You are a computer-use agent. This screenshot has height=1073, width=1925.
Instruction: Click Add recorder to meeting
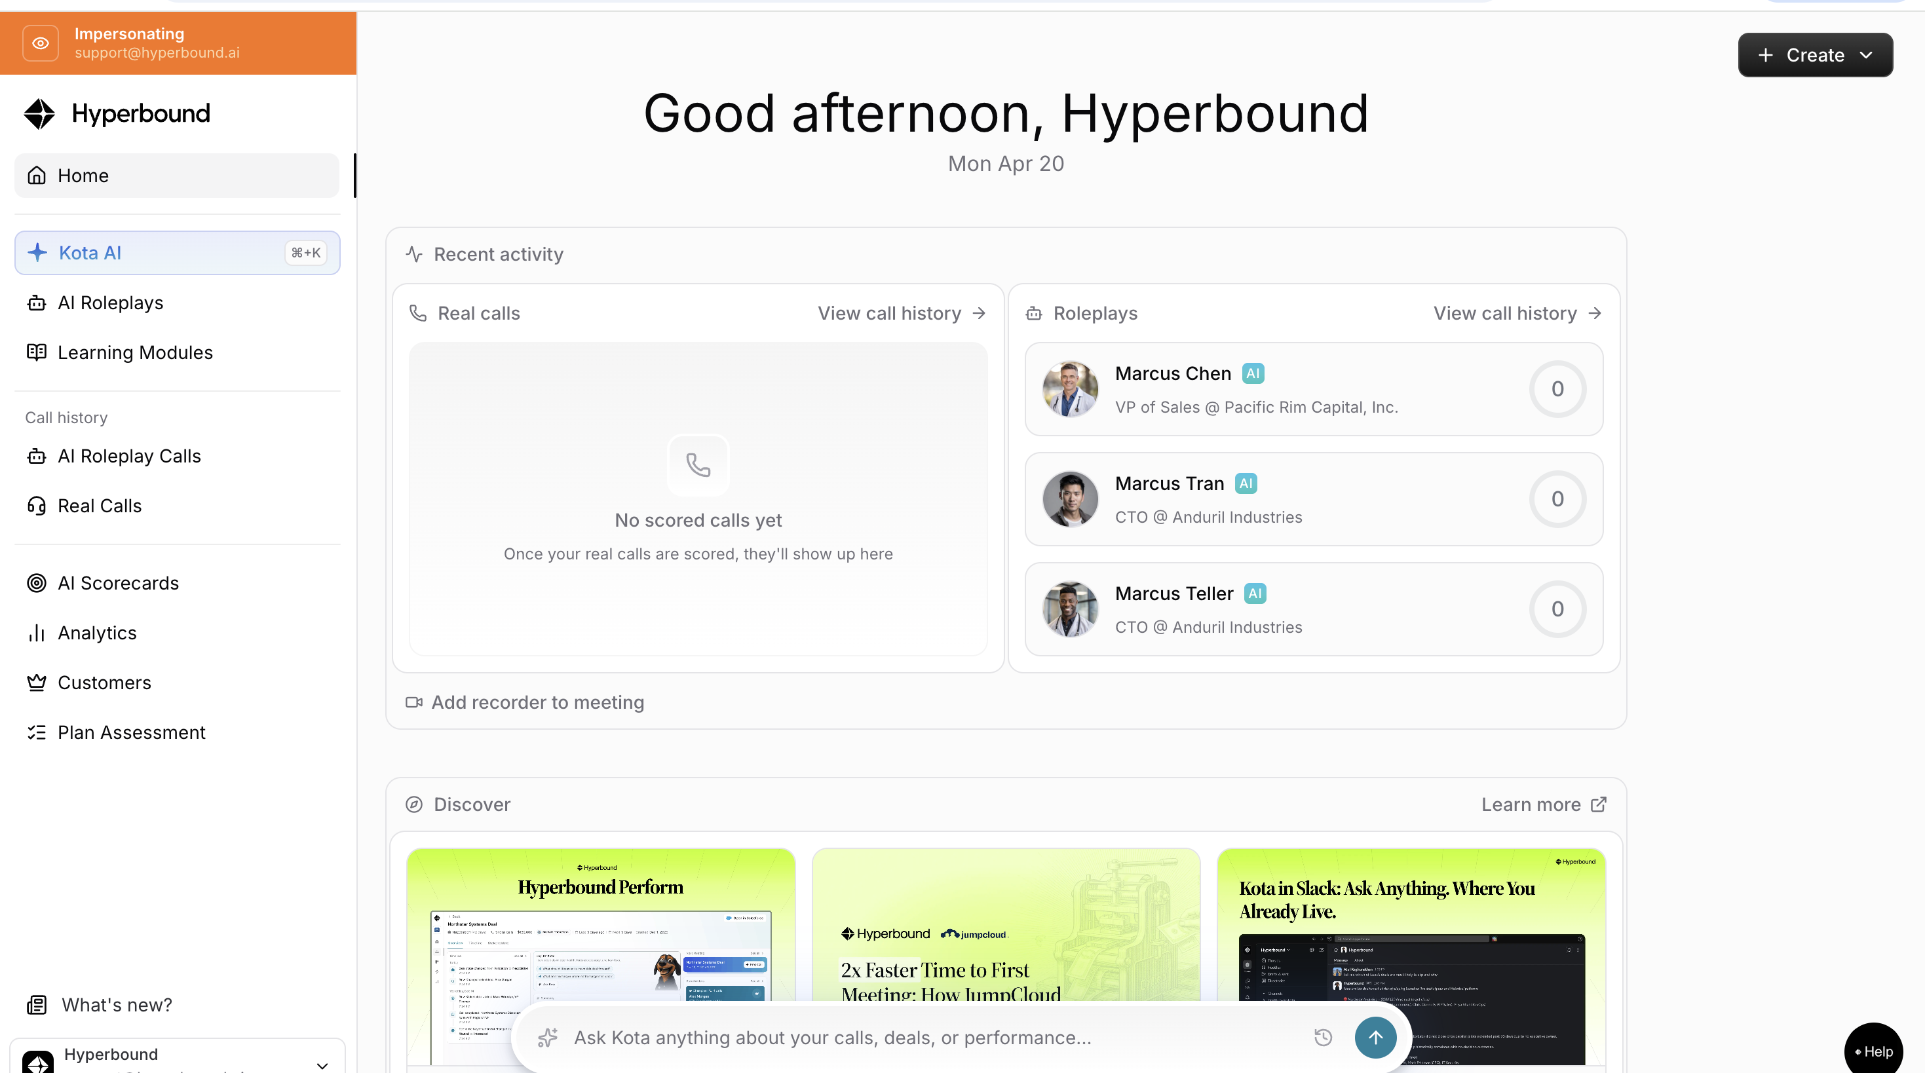click(x=525, y=702)
